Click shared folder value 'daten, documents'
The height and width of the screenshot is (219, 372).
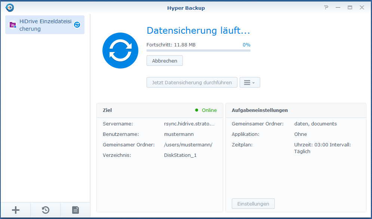point(316,124)
